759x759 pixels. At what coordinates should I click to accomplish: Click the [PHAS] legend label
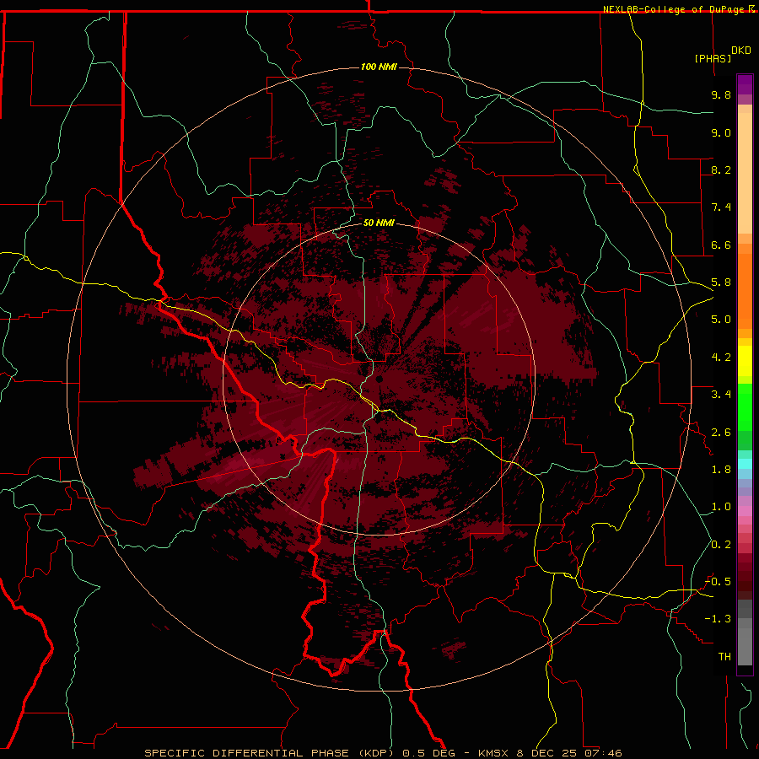coord(713,59)
